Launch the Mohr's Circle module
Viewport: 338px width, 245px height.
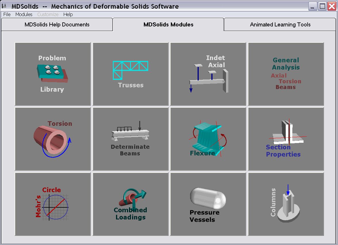click(53, 204)
